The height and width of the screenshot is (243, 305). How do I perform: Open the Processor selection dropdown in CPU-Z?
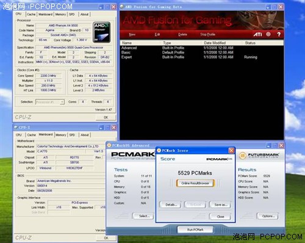(x=50, y=102)
